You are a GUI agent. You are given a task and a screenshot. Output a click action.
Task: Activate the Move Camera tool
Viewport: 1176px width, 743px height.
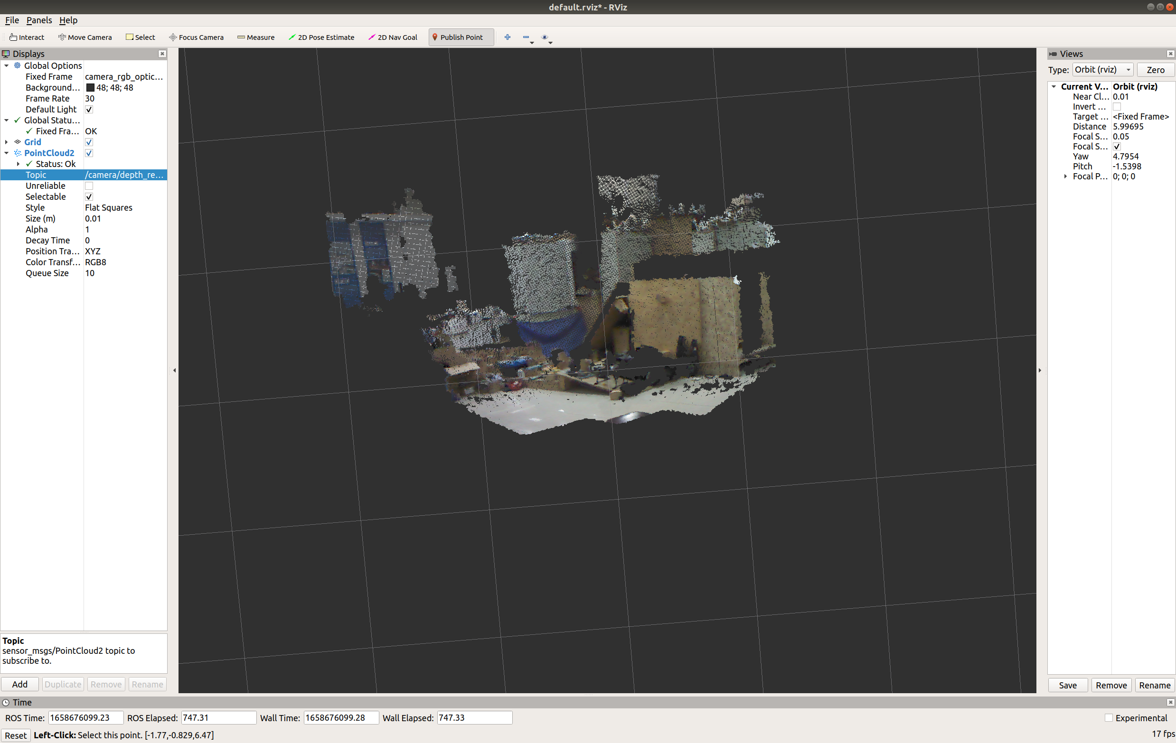[x=85, y=37]
